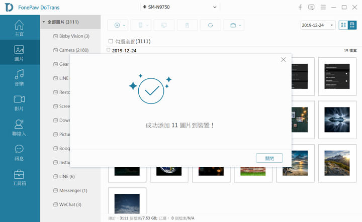Toggle the 2019-12-24 group checkbox
This screenshot has height=222, width=362.
click(109, 50)
